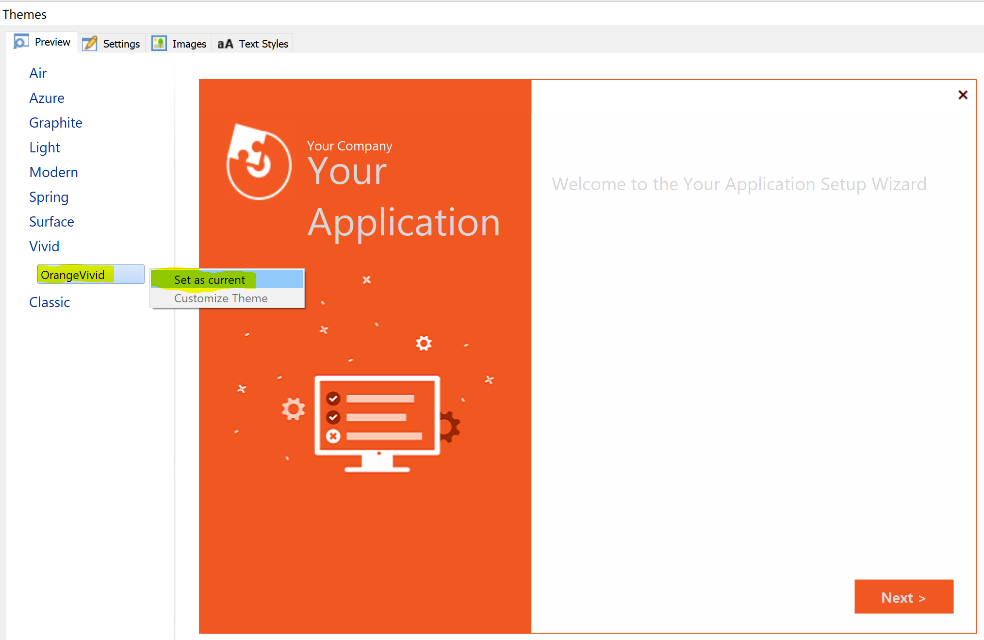Image resolution: width=984 pixels, height=640 pixels.
Task: Select 'Set as current' context menu option
Action: pos(210,279)
